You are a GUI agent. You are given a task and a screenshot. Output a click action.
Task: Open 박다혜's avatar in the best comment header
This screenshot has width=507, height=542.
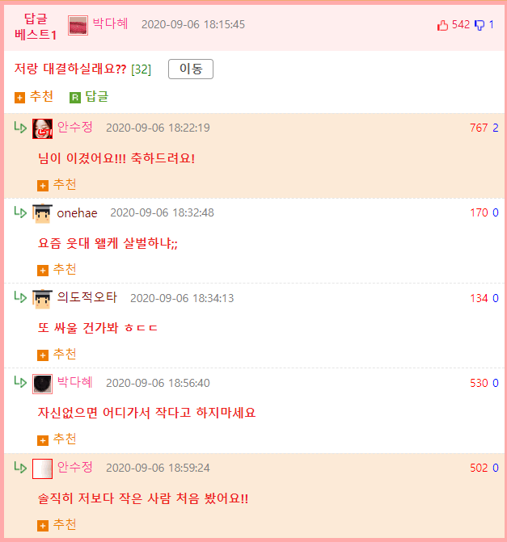(x=78, y=26)
